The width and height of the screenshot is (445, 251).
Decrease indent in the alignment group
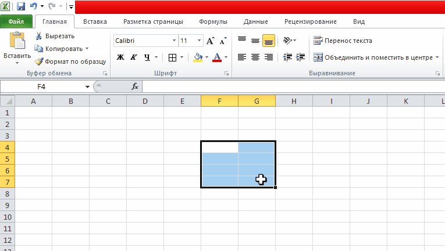coord(287,57)
